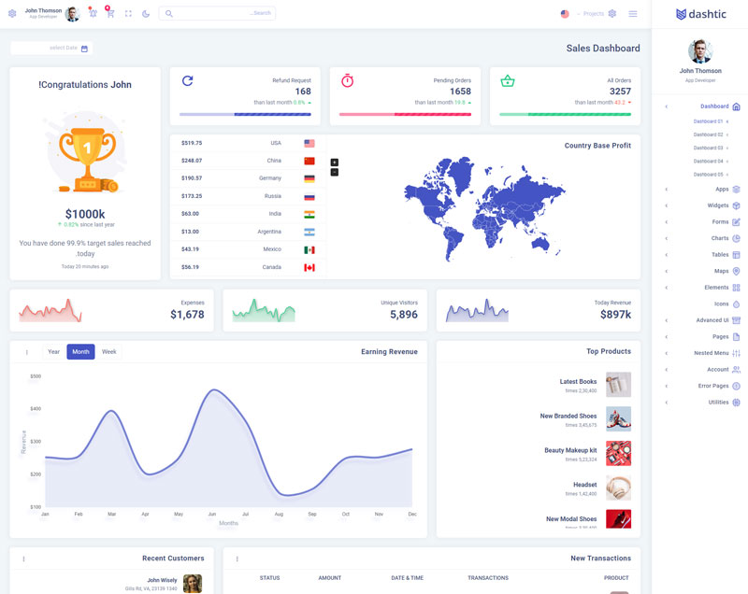The height and width of the screenshot is (594, 748).
Task: Click the settings gear at top left
Action: pyautogui.click(x=12, y=13)
